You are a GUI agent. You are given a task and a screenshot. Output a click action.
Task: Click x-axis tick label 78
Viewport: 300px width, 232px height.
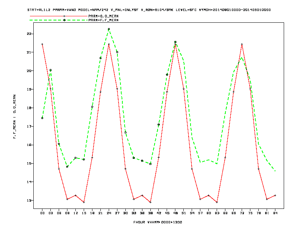(x=258, y=213)
